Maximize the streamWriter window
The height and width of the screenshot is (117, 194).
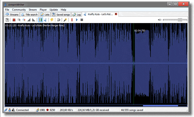[176, 4]
